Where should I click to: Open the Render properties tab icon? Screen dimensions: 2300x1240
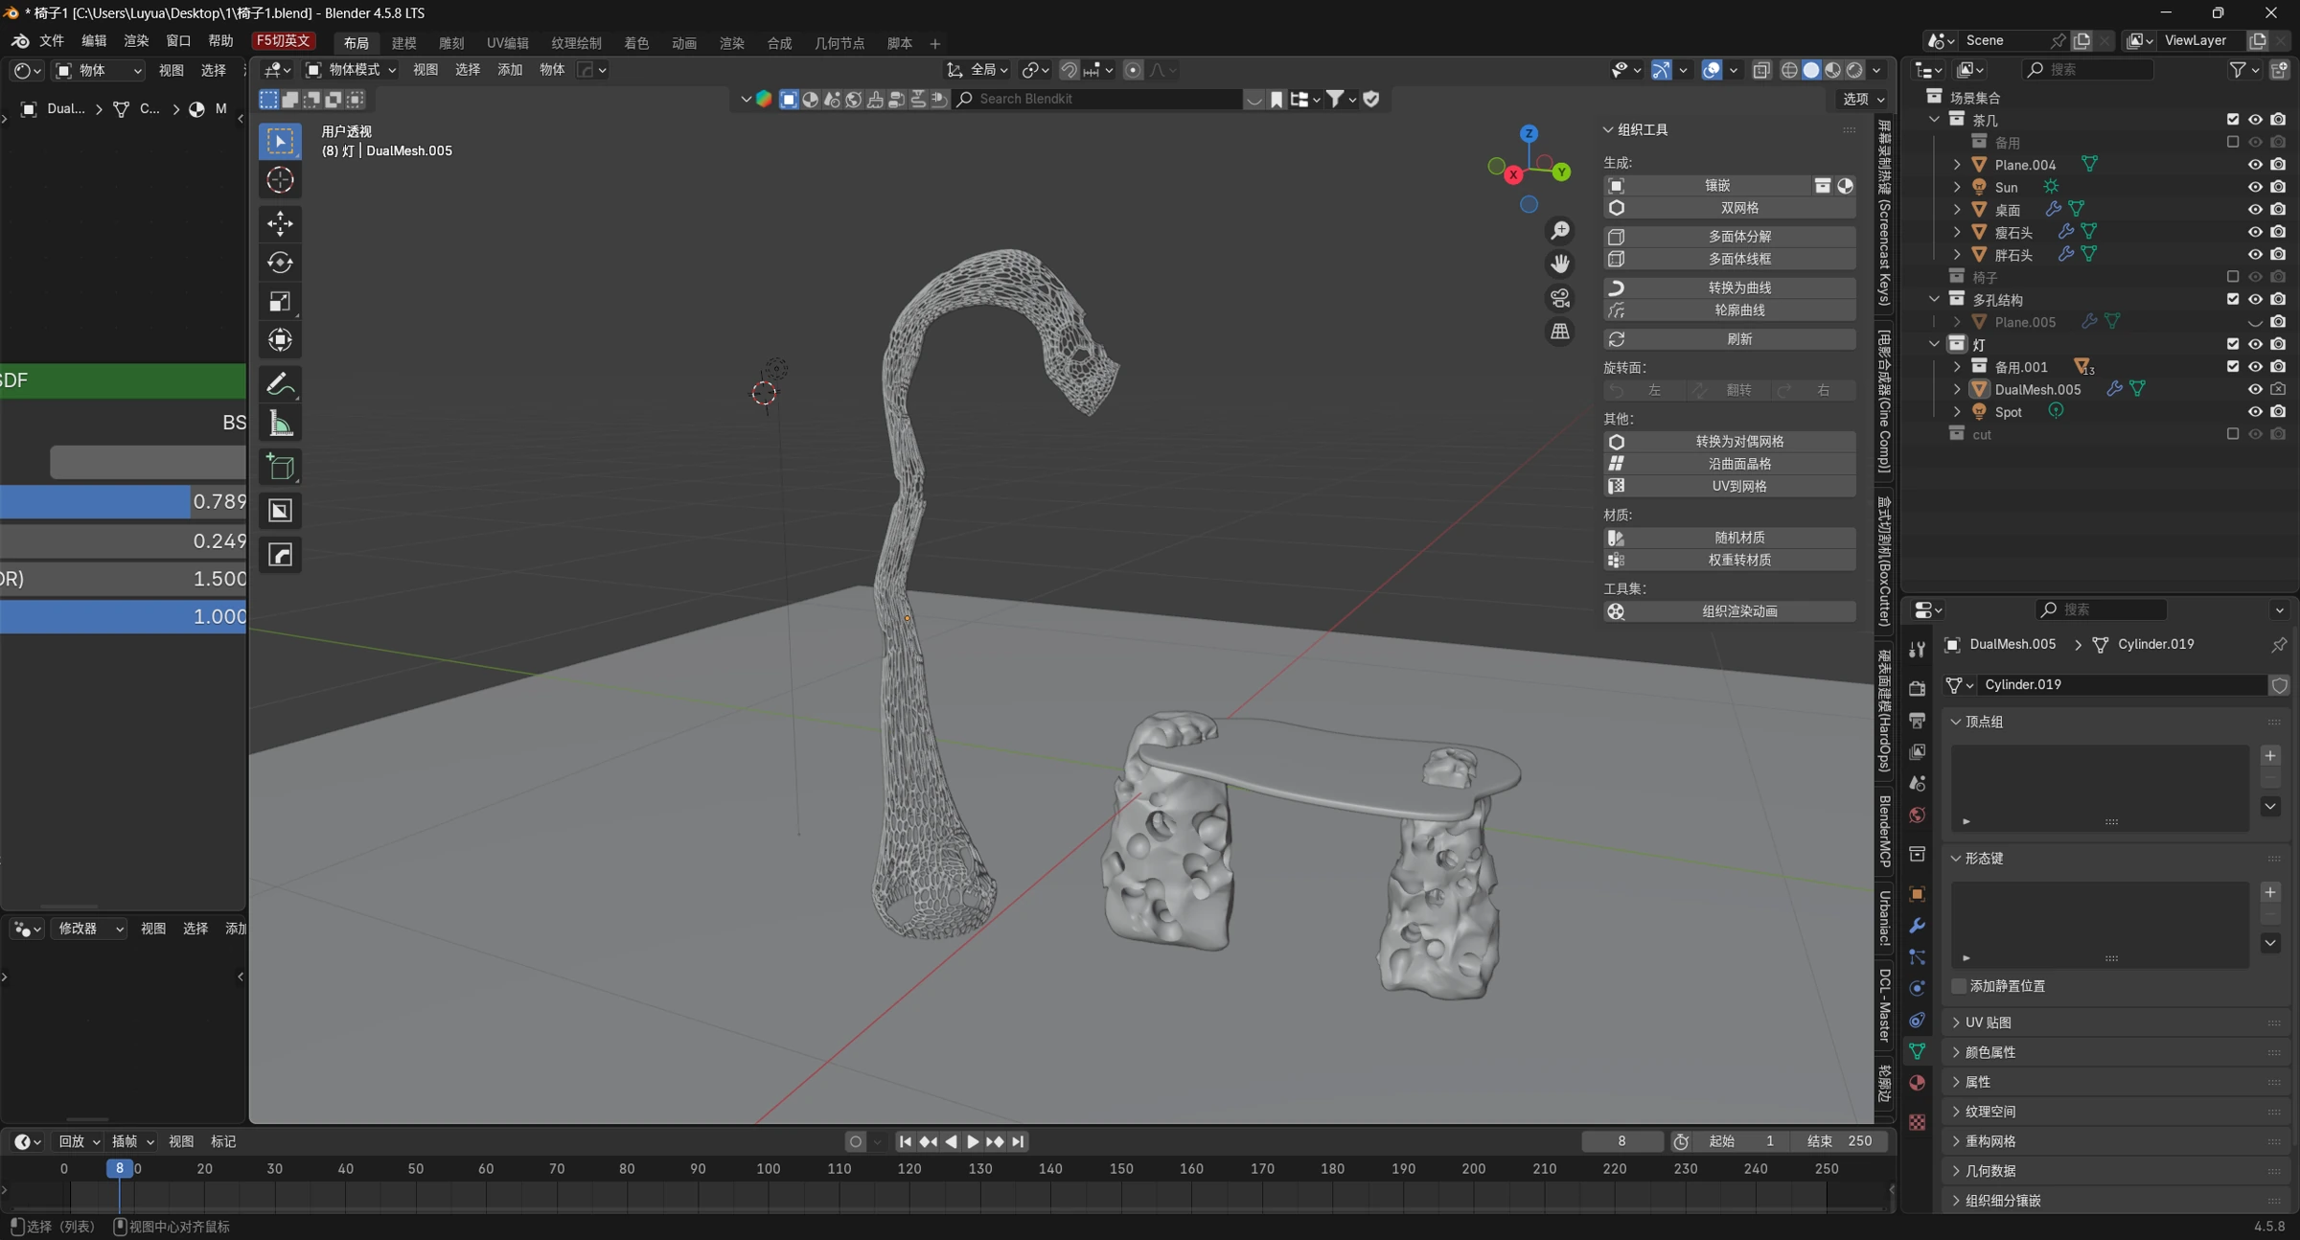click(1917, 688)
